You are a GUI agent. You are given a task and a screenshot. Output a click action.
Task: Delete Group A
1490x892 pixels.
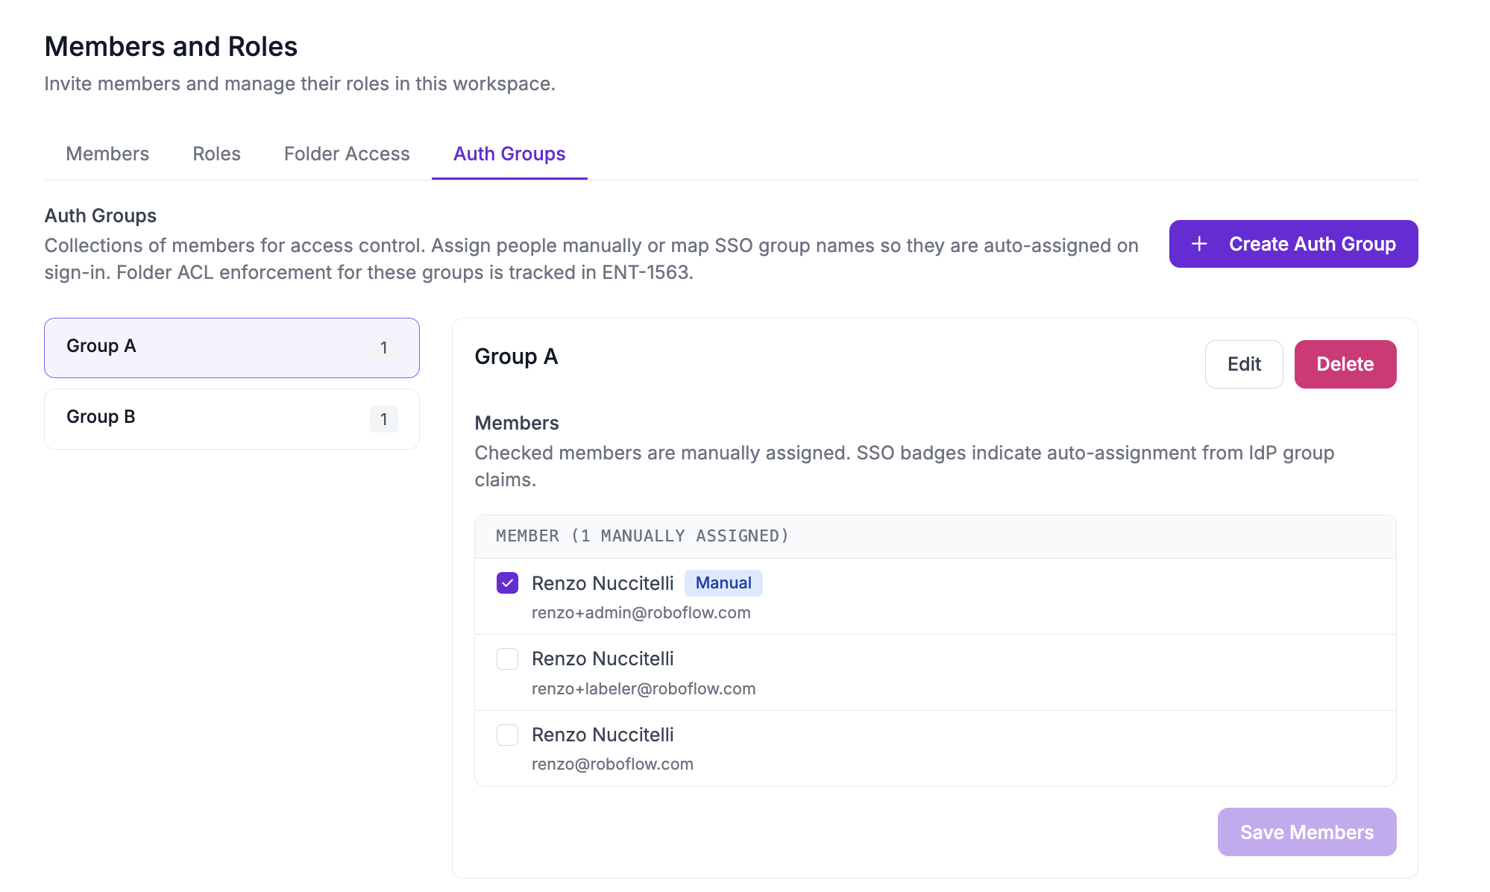click(x=1345, y=364)
